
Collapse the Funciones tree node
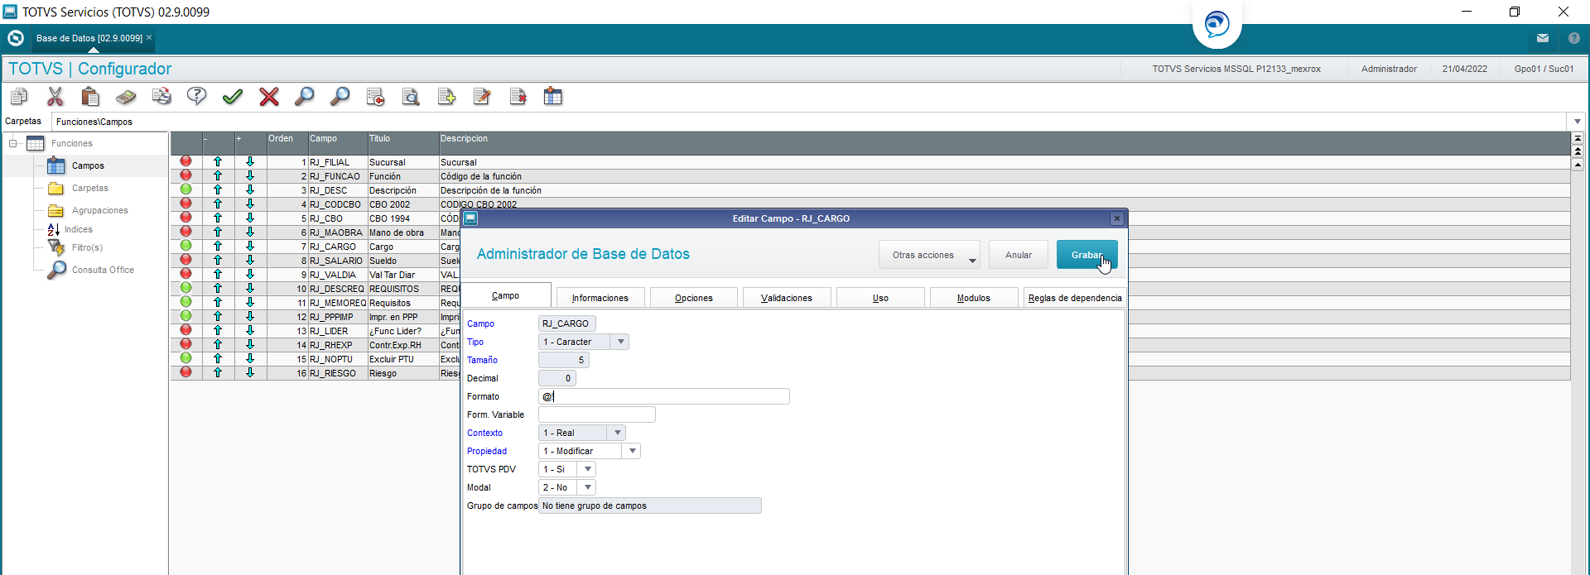12,143
